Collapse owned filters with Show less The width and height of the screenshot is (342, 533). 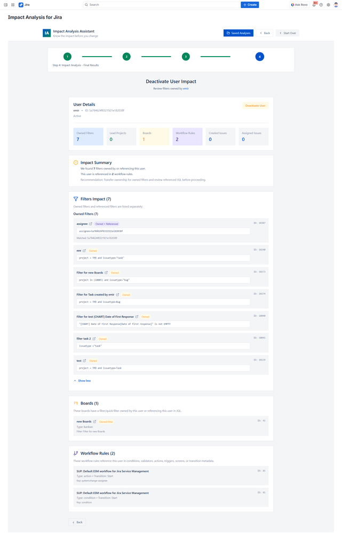point(82,380)
